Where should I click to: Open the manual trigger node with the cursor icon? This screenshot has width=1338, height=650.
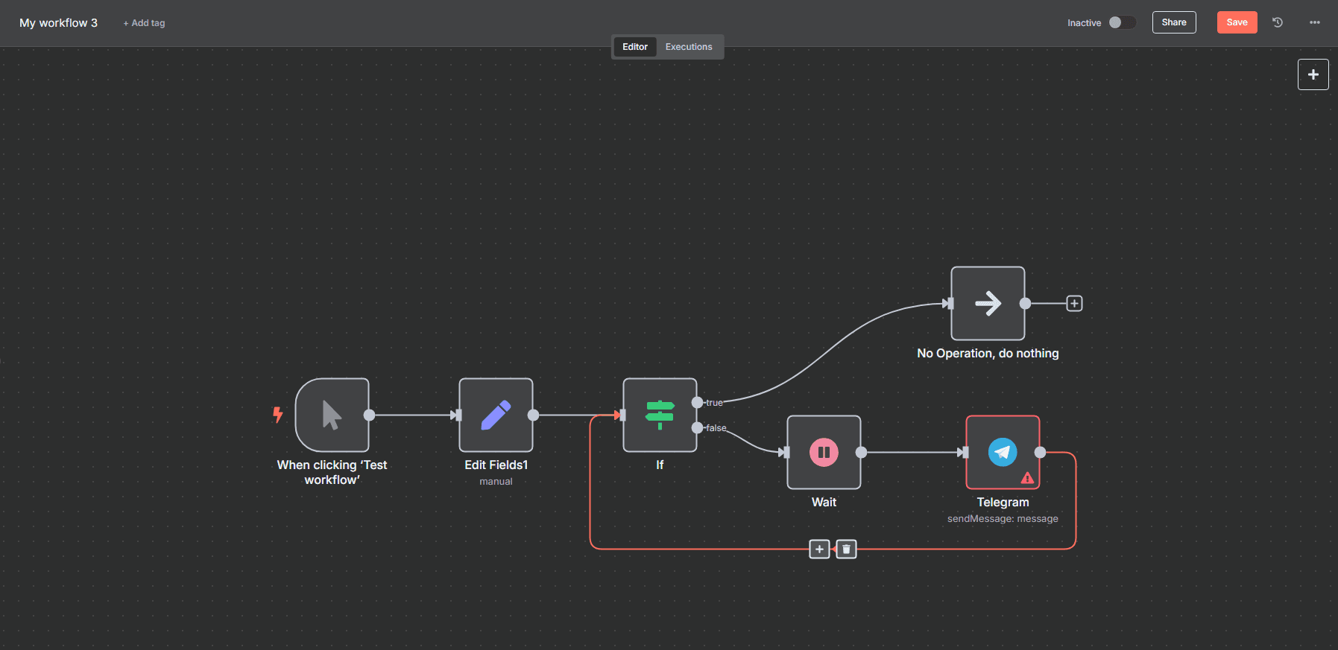[x=332, y=415]
